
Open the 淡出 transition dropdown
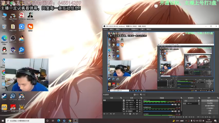190,101
